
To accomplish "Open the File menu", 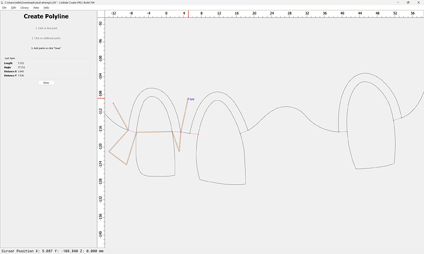I will [4, 7].
